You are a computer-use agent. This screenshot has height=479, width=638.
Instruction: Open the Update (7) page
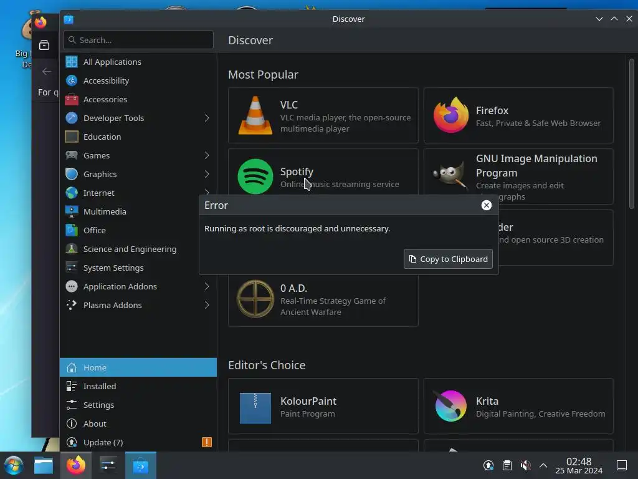pos(138,442)
